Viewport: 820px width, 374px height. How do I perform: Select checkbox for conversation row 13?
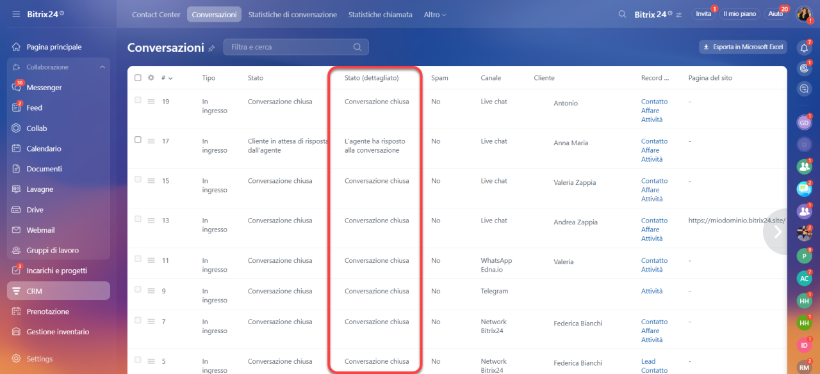pyautogui.click(x=138, y=219)
